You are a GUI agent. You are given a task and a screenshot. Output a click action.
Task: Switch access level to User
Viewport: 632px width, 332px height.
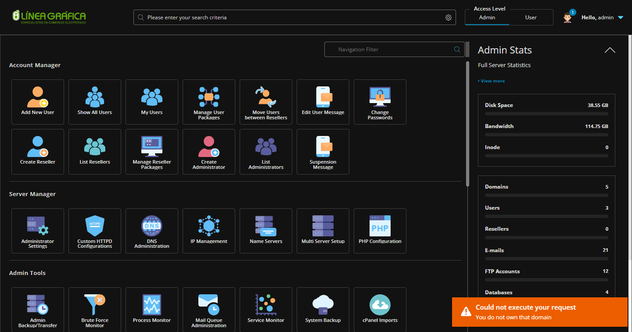coord(531,18)
